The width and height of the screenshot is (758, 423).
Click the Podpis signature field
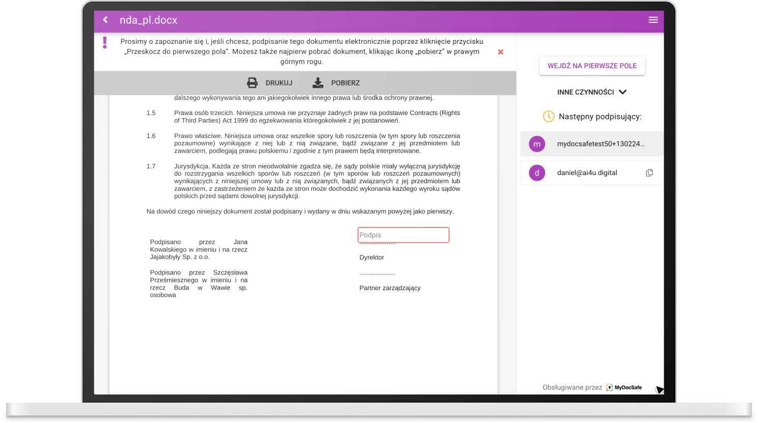click(x=403, y=235)
